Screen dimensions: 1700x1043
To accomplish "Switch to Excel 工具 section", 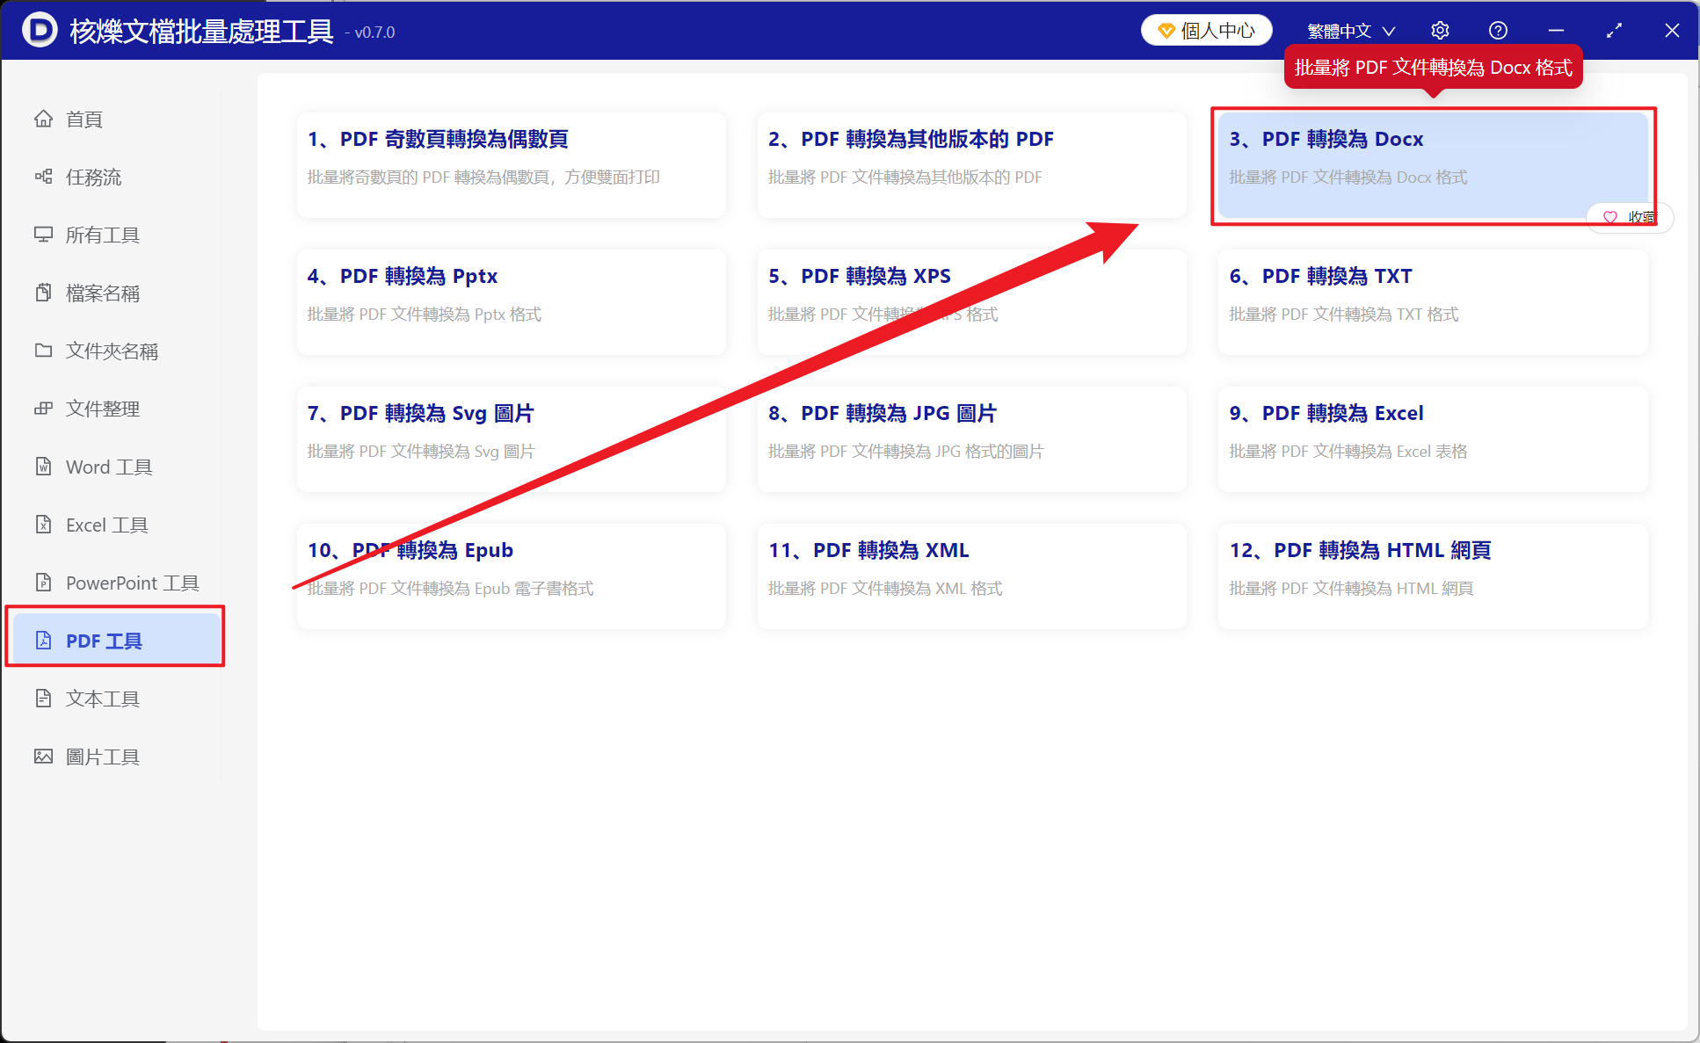I will click(x=114, y=525).
